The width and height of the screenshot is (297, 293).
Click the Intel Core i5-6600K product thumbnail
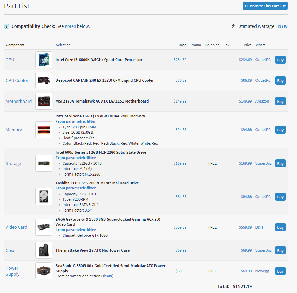pyautogui.click(x=44, y=60)
